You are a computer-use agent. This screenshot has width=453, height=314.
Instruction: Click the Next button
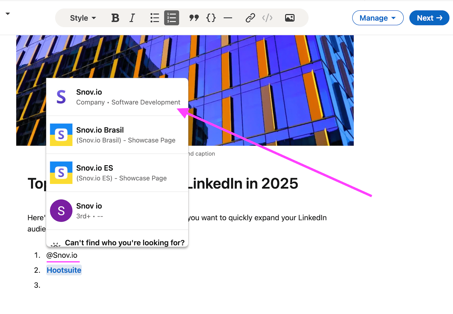[429, 18]
